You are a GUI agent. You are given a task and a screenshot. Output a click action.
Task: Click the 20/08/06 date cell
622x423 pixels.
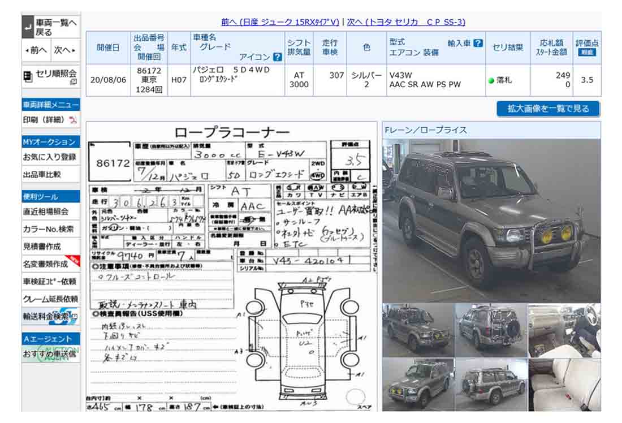(109, 80)
